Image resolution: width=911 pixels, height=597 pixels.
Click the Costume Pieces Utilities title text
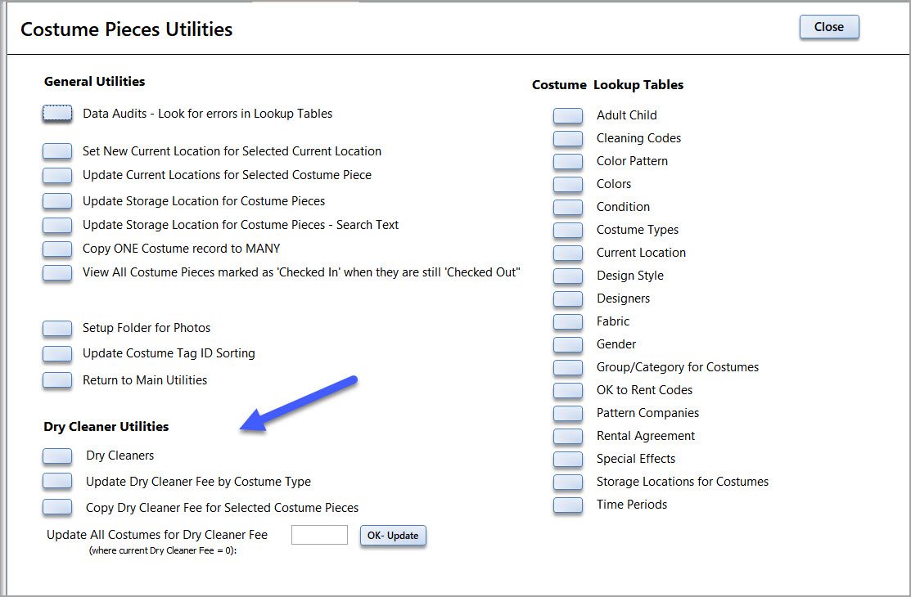pyautogui.click(x=127, y=29)
